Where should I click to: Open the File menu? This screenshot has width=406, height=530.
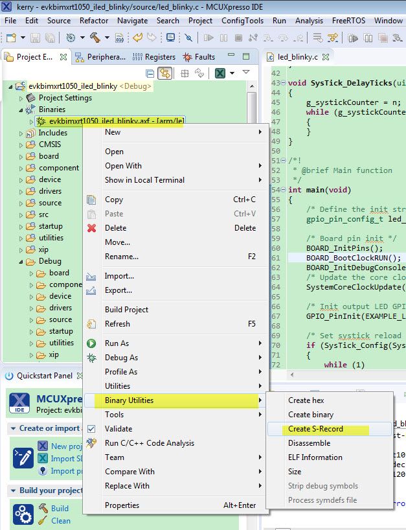10,21
